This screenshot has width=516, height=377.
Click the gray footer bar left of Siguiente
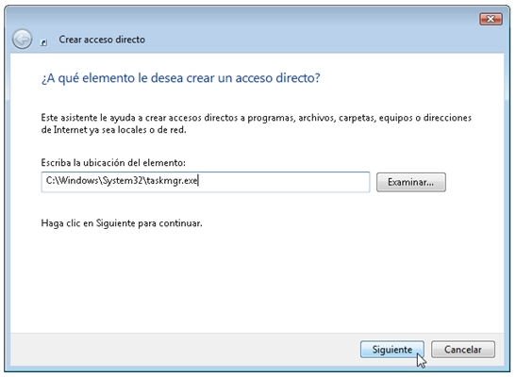[184, 350]
